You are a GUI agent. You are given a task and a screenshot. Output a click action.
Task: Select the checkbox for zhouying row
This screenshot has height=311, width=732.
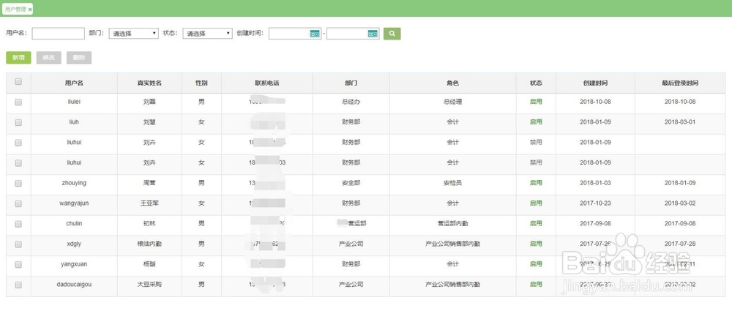(x=19, y=184)
